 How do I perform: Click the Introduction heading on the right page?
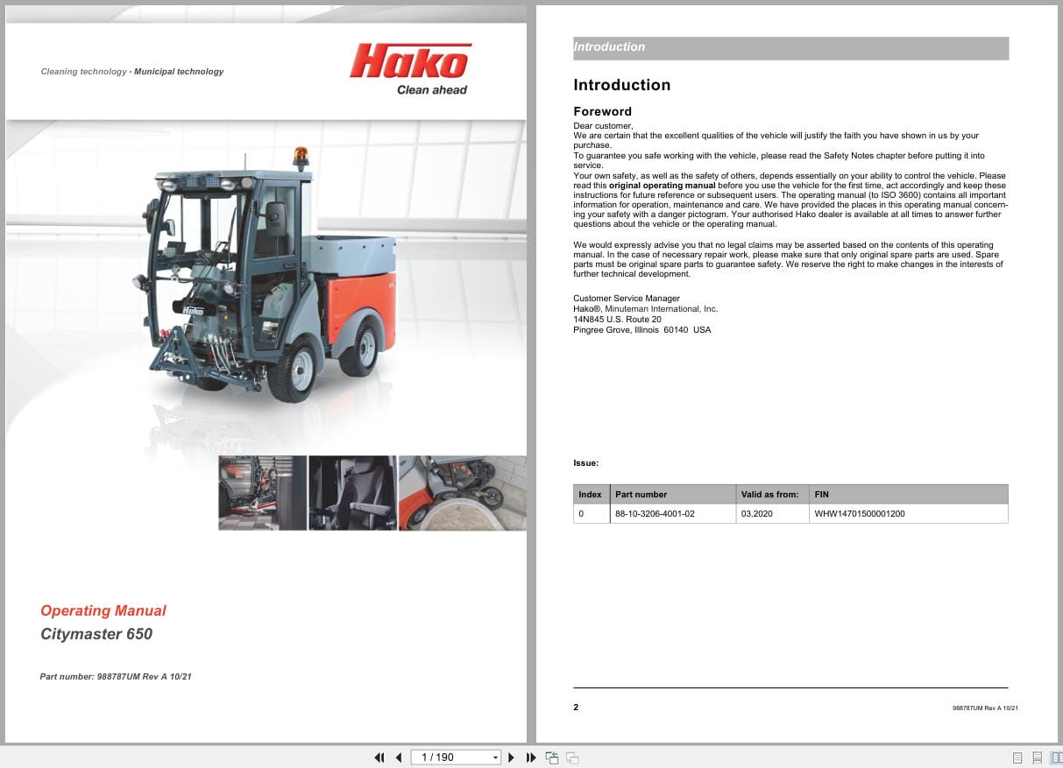(622, 85)
